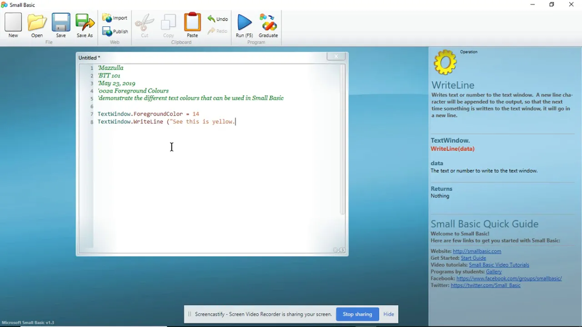This screenshot has height=327, width=582.
Task: Click WriteLine(data) signature in help panel
Action: click(452, 149)
